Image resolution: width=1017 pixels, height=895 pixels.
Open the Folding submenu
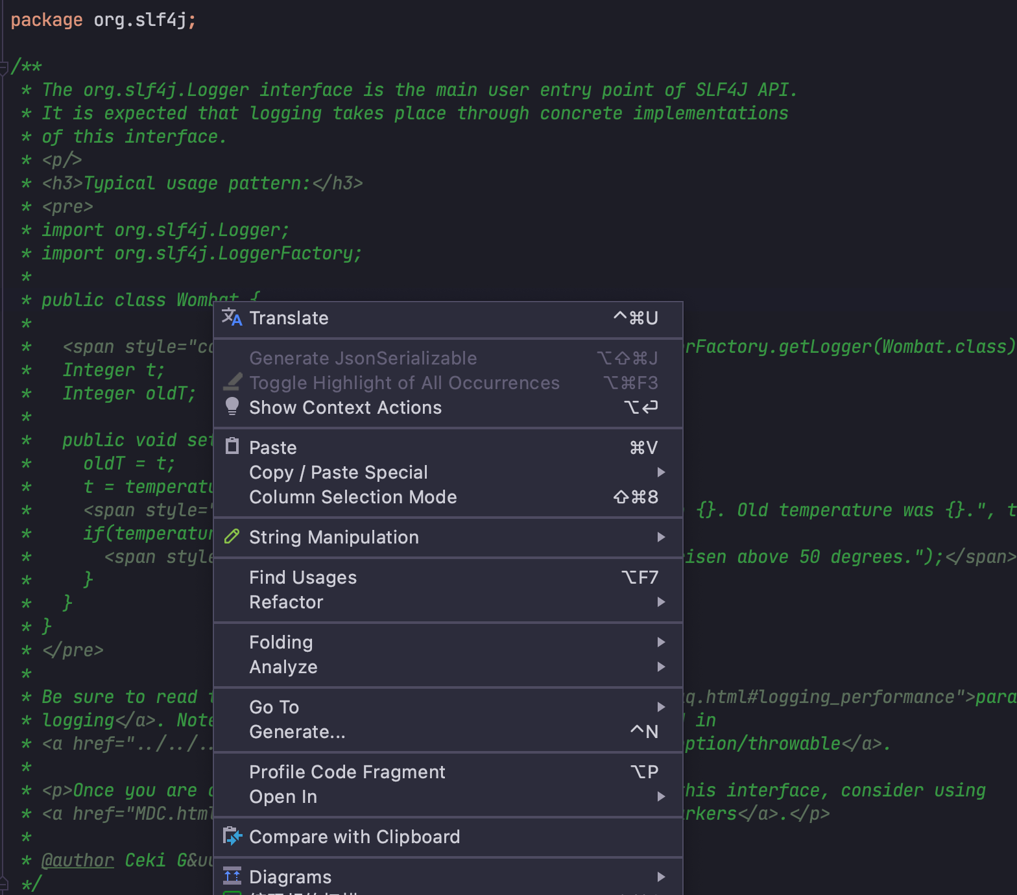(x=448, y=642)
